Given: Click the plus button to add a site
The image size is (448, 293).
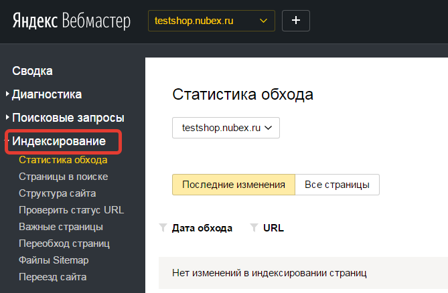Looking at the screenshot, I should (x=296, y=21).
